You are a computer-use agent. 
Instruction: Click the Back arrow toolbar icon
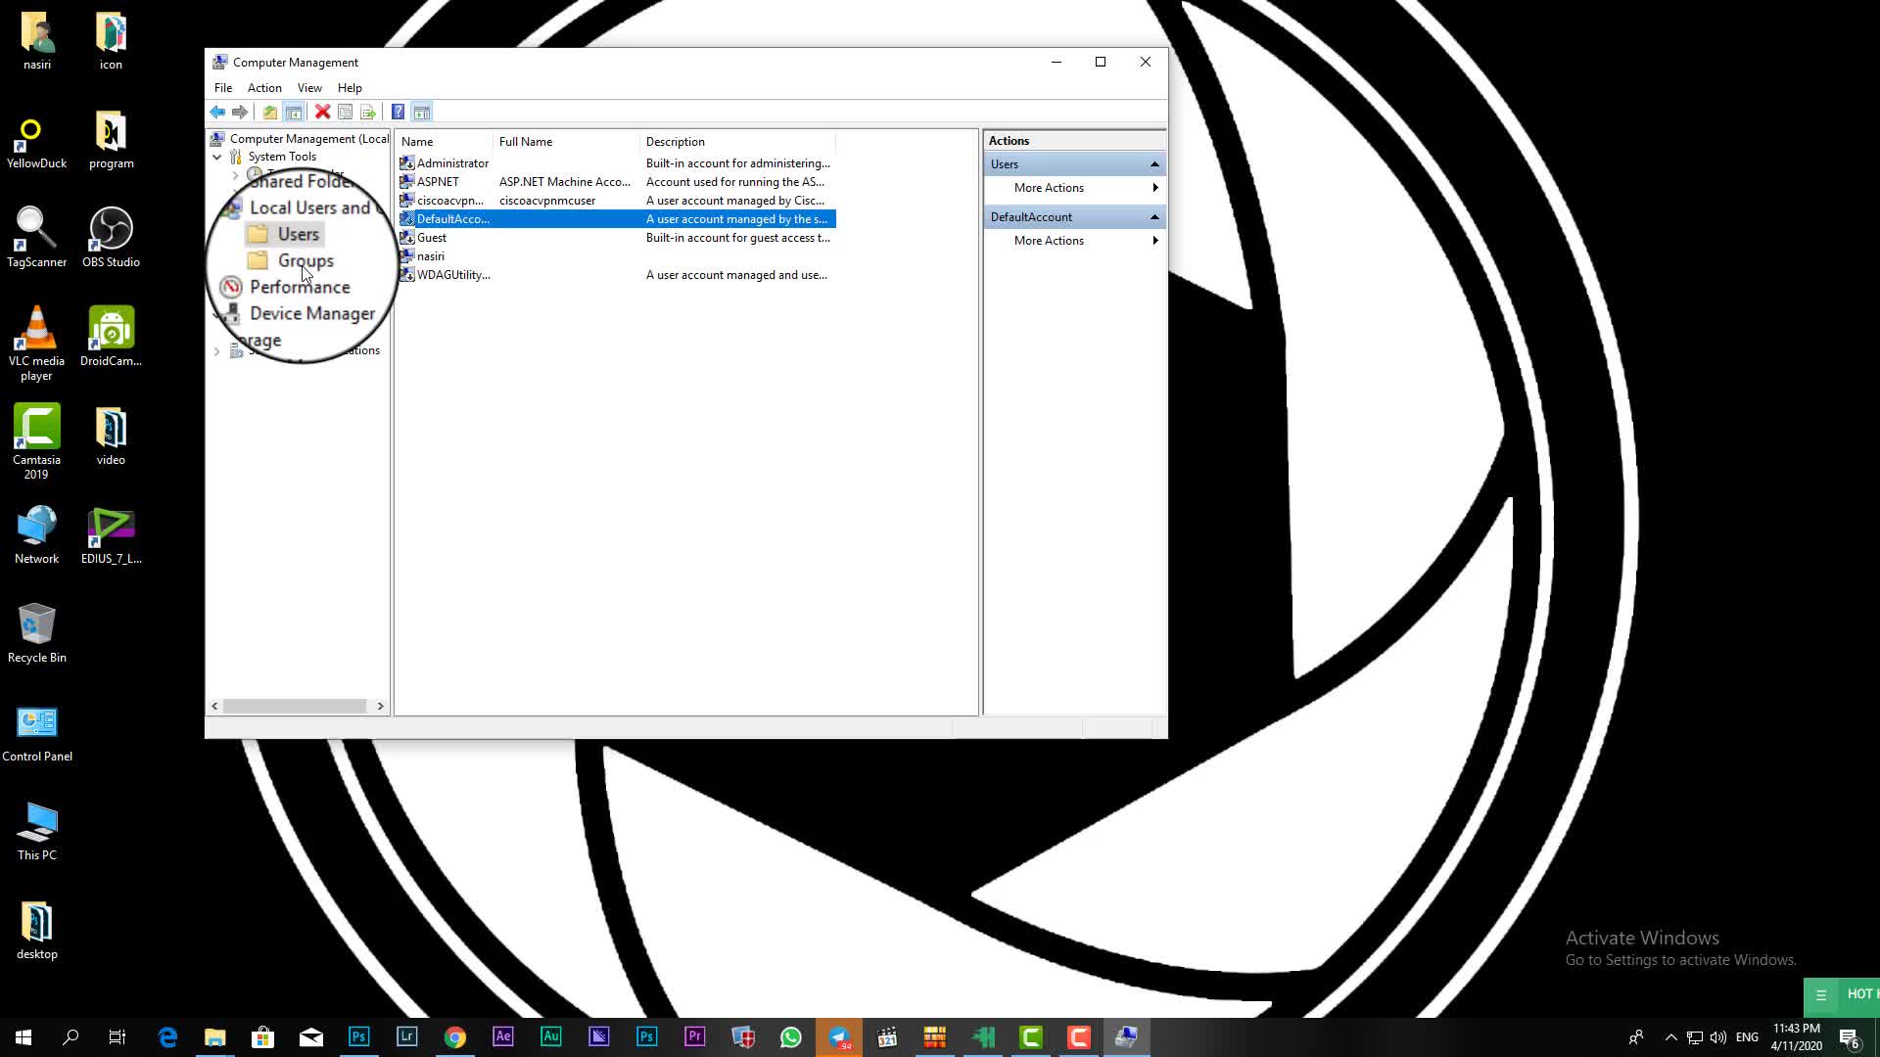(x=217, y=112)
